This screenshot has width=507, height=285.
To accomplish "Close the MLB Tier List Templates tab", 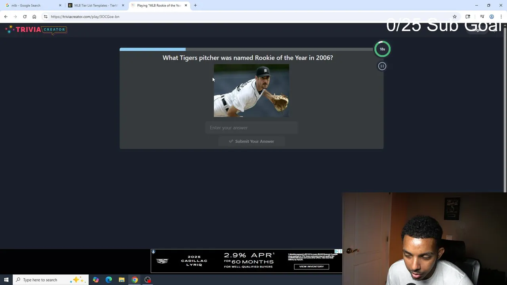I will [x=123, y=6].
